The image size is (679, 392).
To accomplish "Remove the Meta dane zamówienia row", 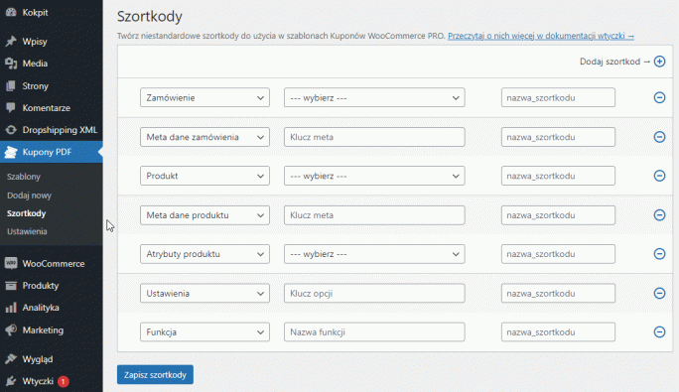I will click(659, 137).
